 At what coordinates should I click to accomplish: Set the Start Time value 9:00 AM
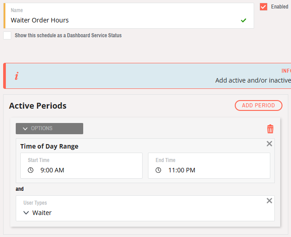pos(53,170)
